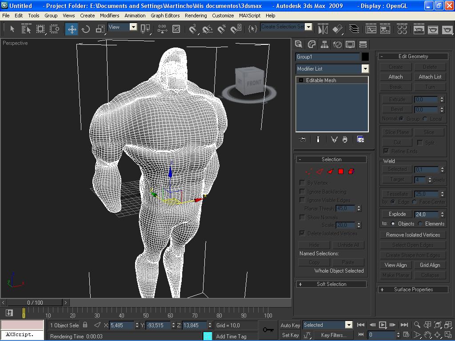Check Ignore Visible Edges option

(x=302, y=200)
